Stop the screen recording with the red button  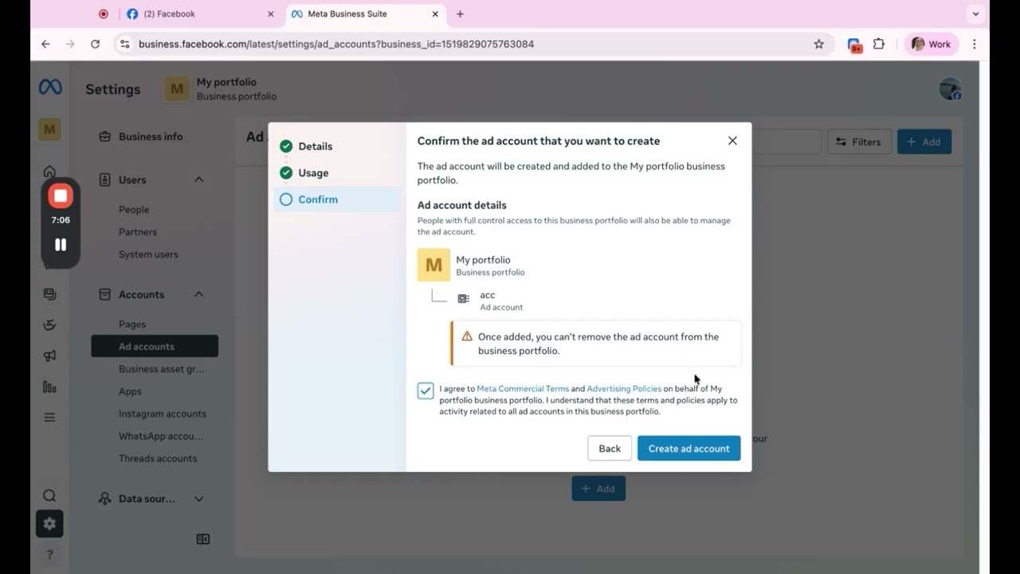61,195
